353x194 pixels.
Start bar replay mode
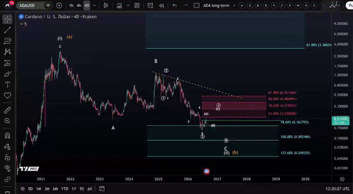point(161,5)
